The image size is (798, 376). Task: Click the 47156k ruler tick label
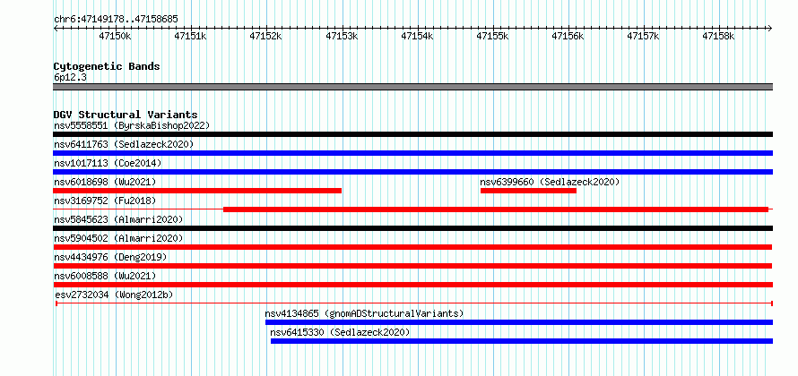click(x=568, y=36)
